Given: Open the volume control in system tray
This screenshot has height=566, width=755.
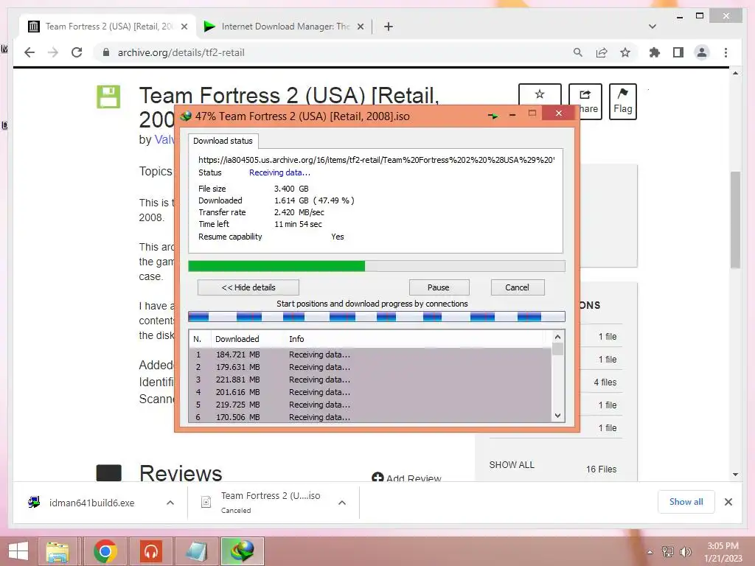Looking at the screenshot, I should (x=685, y=552).
